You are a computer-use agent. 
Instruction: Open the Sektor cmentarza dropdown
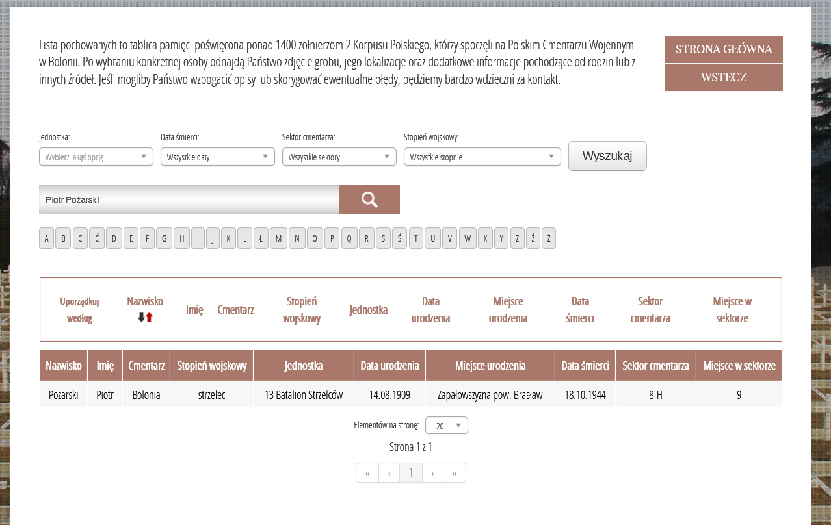339,157
